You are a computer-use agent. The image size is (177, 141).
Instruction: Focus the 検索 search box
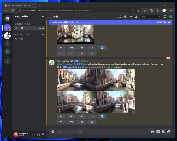pos(151,17)
